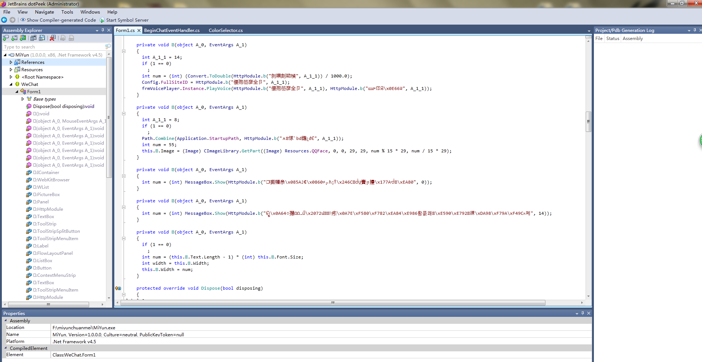The image size is (702, 362).
Task: Toggle code fold for the Dispose method
Action: (x=124, y=294)
